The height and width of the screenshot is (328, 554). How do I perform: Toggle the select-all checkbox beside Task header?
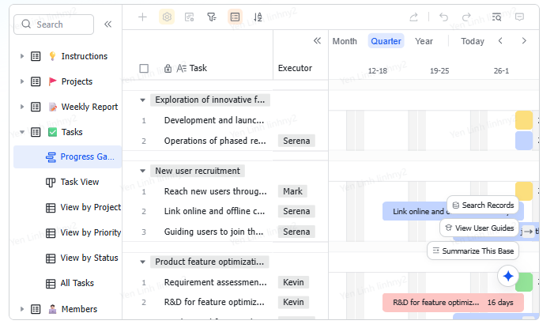click(144, 69)
